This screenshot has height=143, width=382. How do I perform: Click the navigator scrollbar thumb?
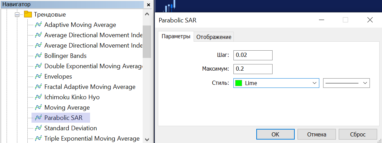(147, 41)
